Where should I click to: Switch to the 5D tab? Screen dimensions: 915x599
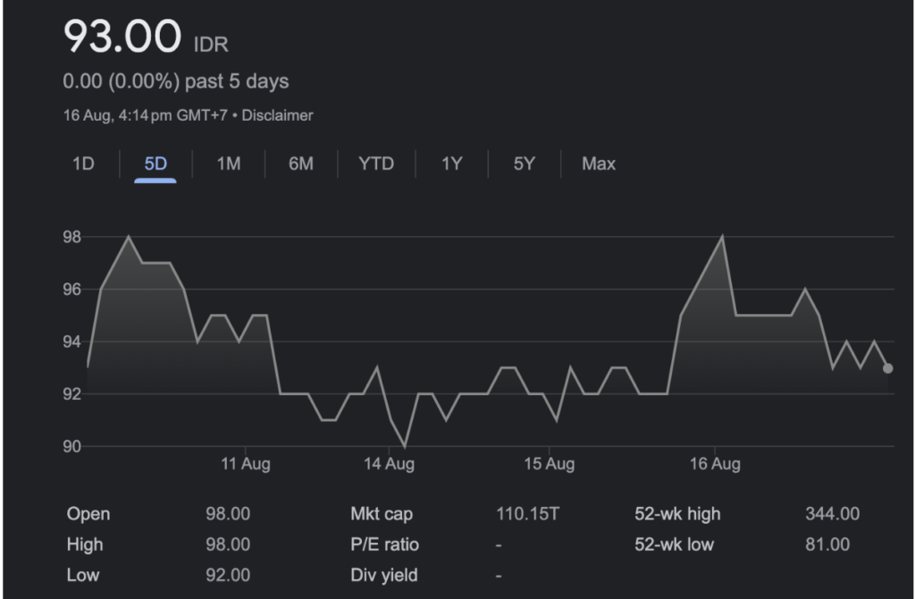point(155,164)
